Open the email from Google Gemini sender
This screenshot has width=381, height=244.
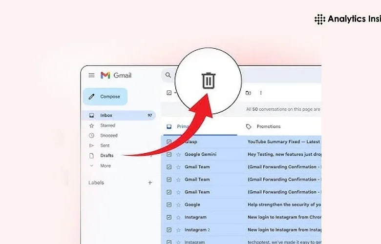click(x=200, y=154)
